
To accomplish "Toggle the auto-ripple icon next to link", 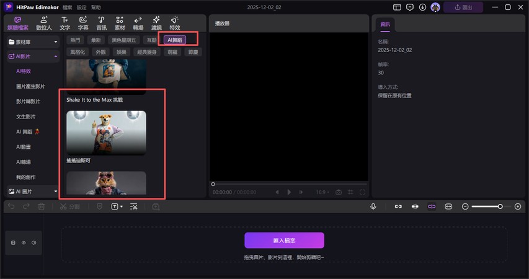I will click(415, 206).
